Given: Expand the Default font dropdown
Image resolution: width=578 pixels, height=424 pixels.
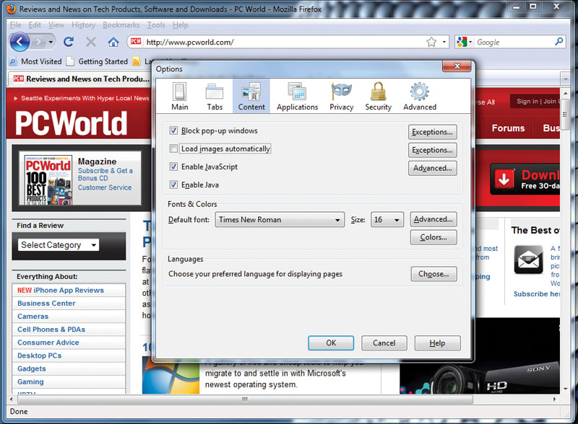Looking at the screenshot, I should [x=280, y=220].
